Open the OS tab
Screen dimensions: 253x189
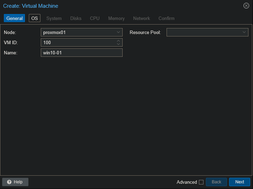click(x=34, y=18)
